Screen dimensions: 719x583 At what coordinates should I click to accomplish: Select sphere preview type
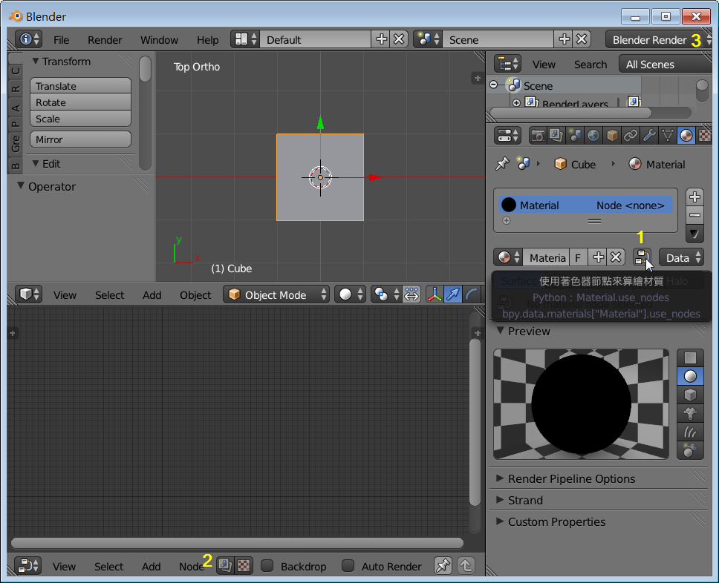pyautogui.click(x=690, y=376)
